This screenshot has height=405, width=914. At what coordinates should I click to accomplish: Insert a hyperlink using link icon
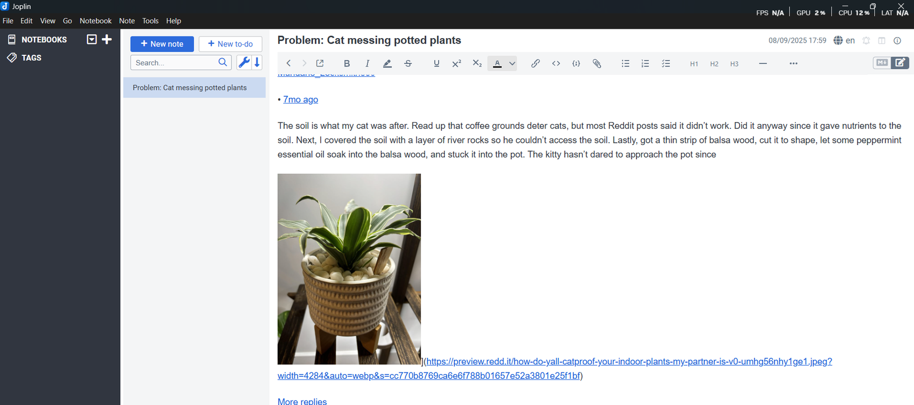pos(535,64)
